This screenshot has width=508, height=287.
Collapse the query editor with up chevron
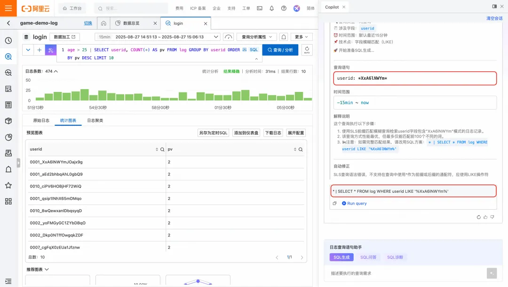256,59
